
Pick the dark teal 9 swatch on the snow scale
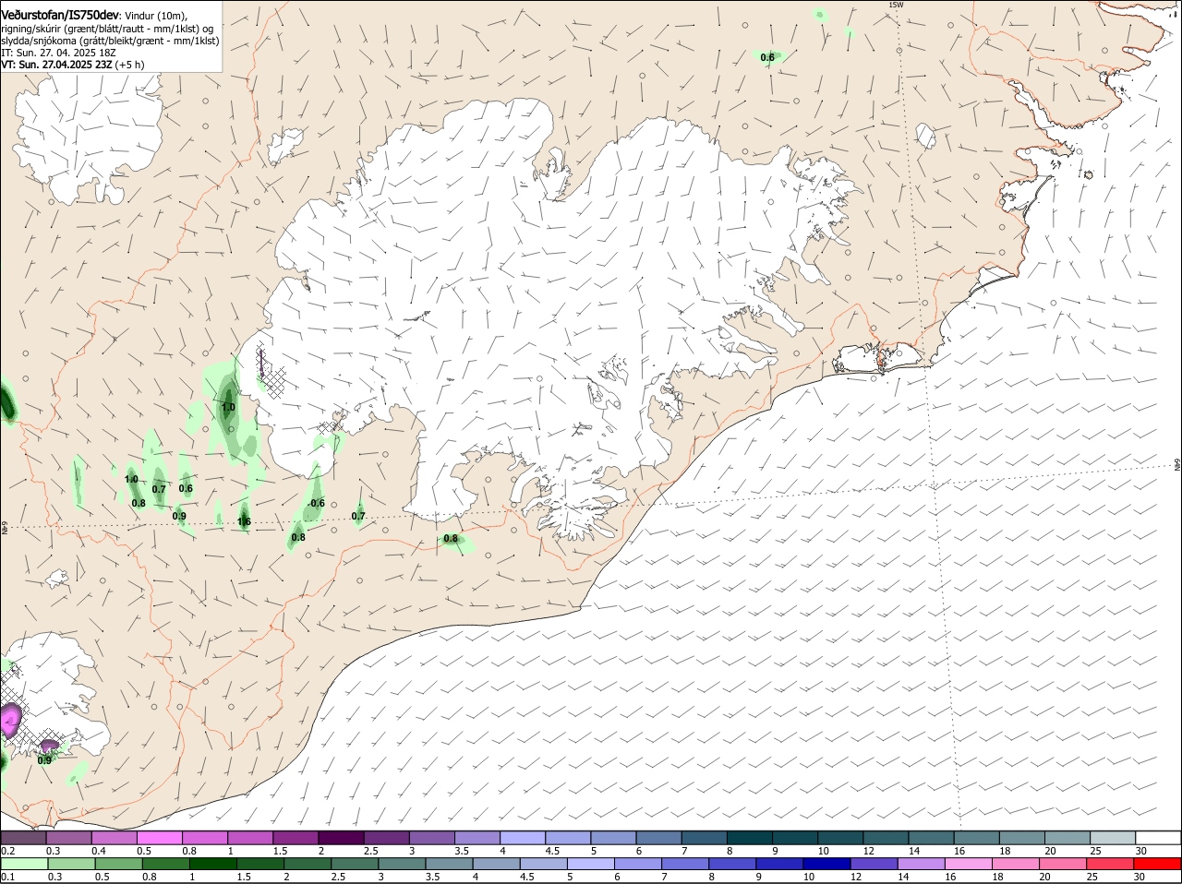coord(794,837)
